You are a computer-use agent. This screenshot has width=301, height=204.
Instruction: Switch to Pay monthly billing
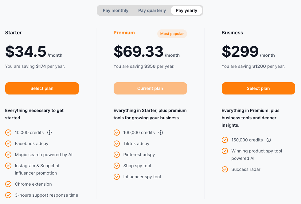(x=115, y=10)
